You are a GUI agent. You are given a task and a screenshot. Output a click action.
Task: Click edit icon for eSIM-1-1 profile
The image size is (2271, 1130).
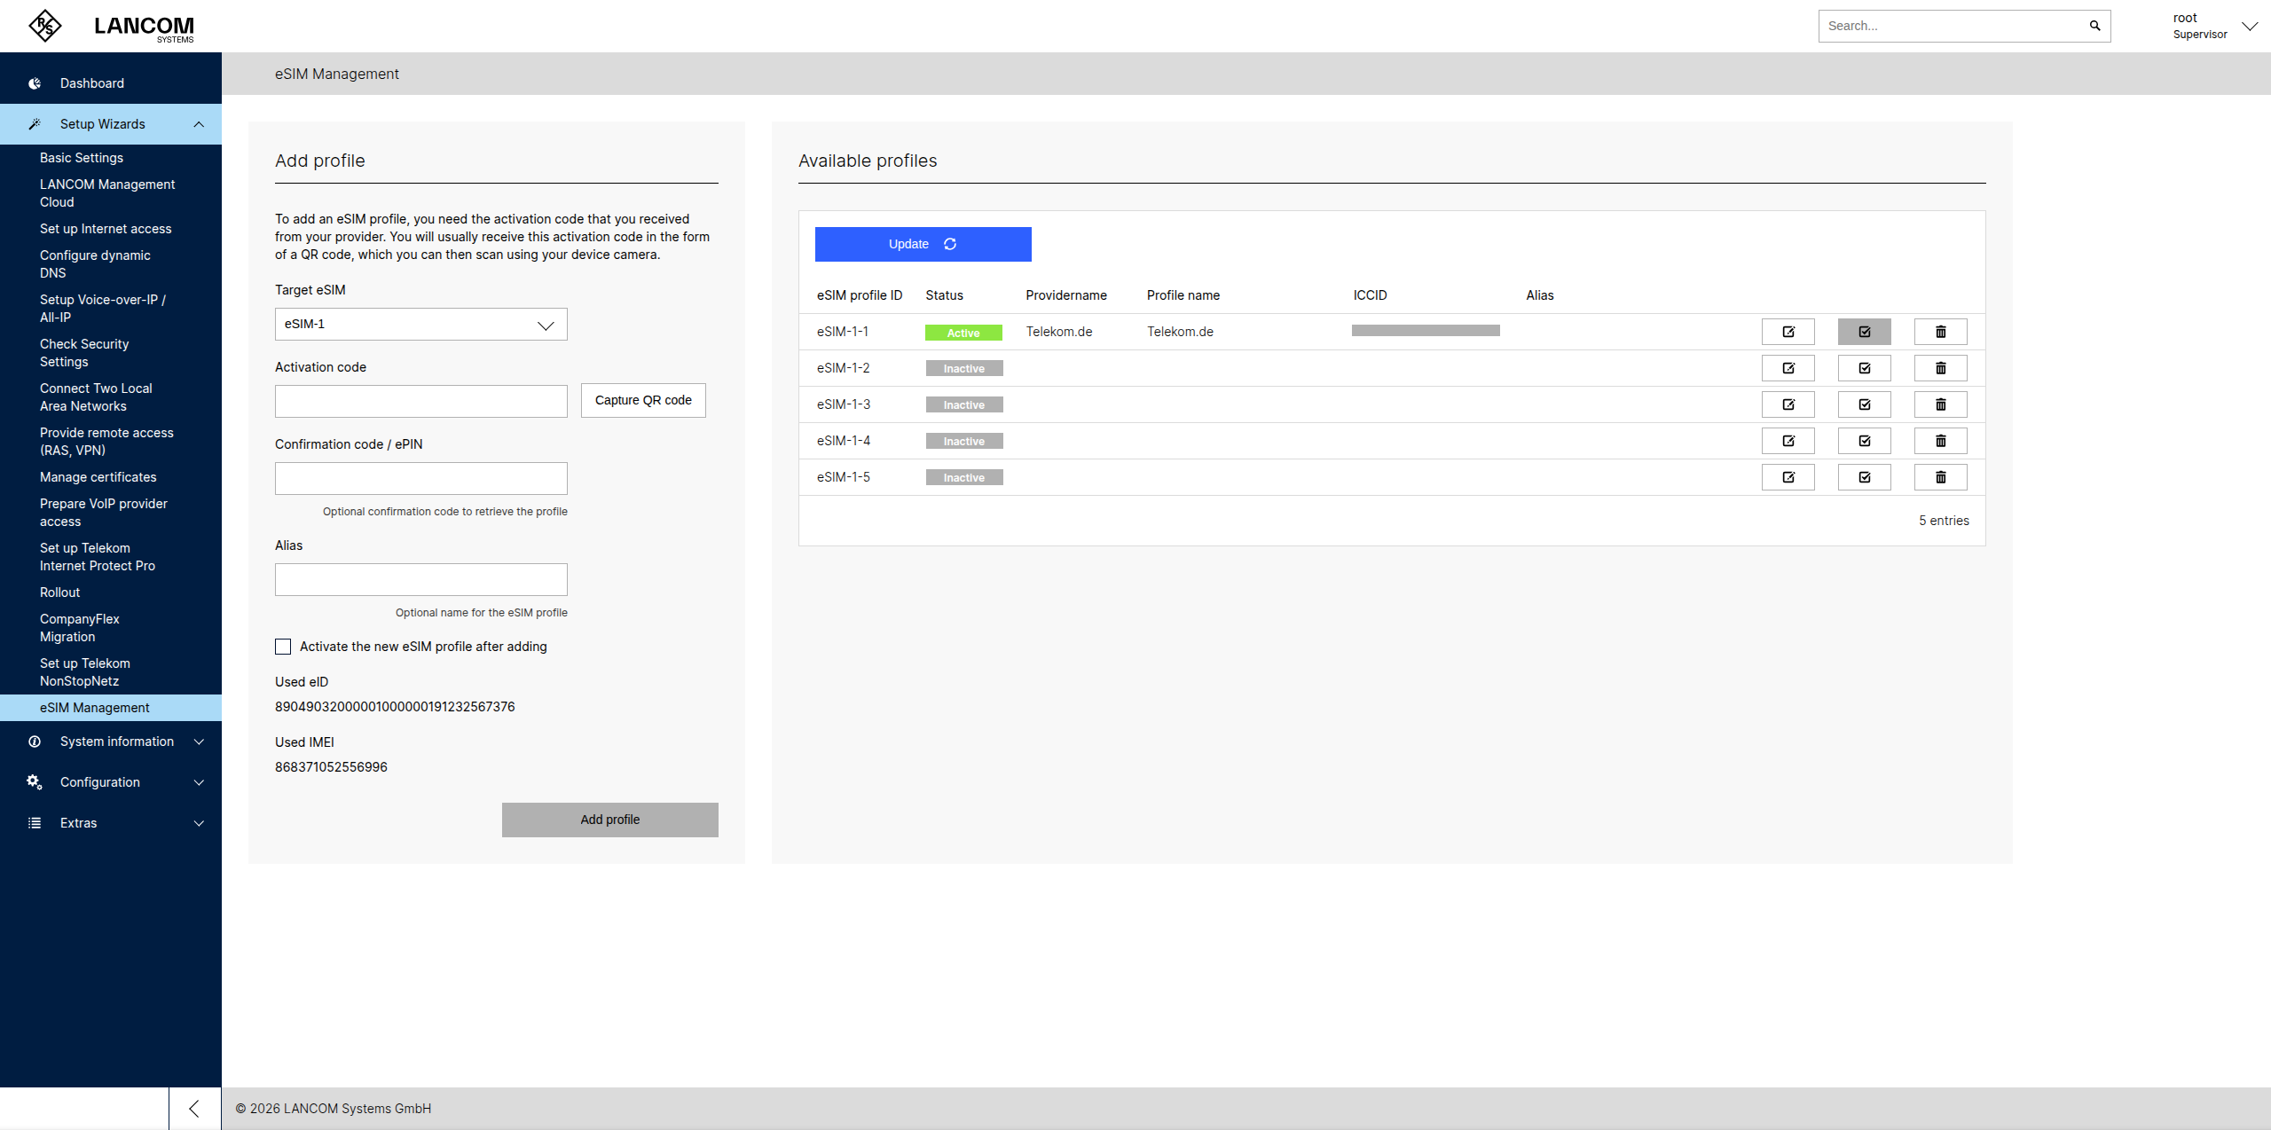(x=1788, y=332)
